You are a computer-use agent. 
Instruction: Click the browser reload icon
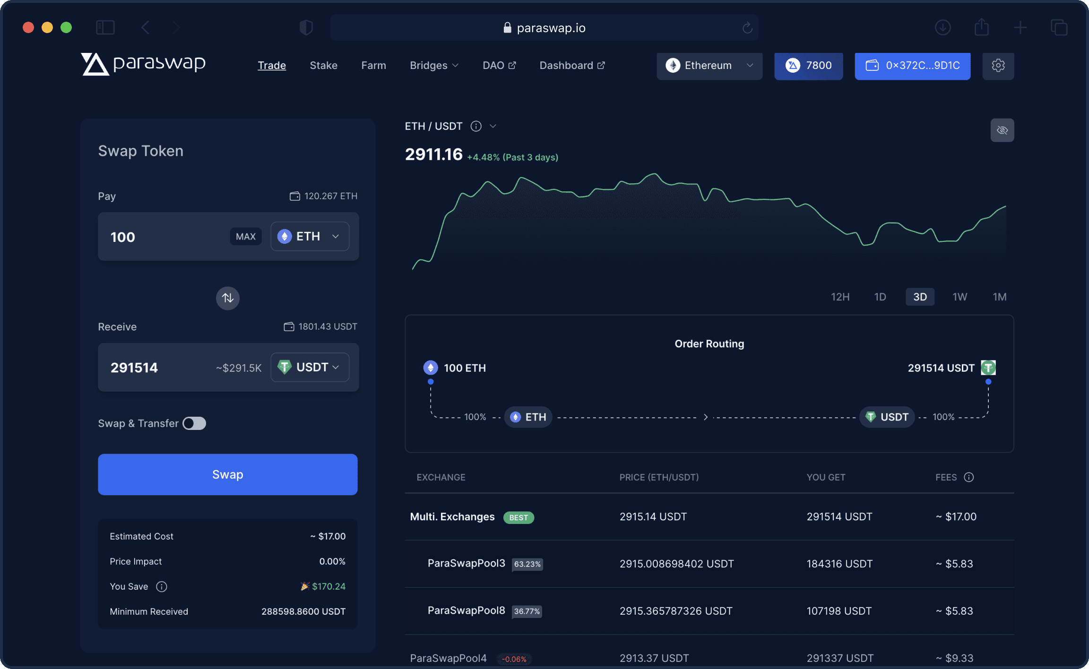[x=747, y=28]
